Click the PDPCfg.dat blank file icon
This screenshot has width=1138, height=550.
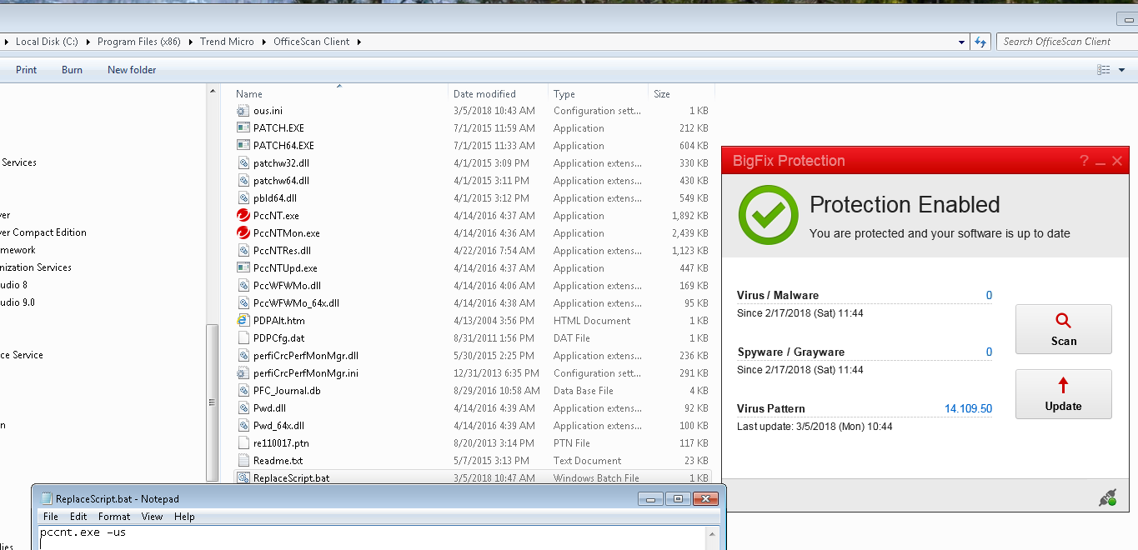tap(243, 338)
